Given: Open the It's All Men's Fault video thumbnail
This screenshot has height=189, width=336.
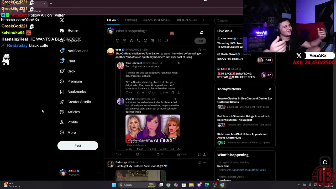Looking at the screenshot, I should tap(153, 129).
